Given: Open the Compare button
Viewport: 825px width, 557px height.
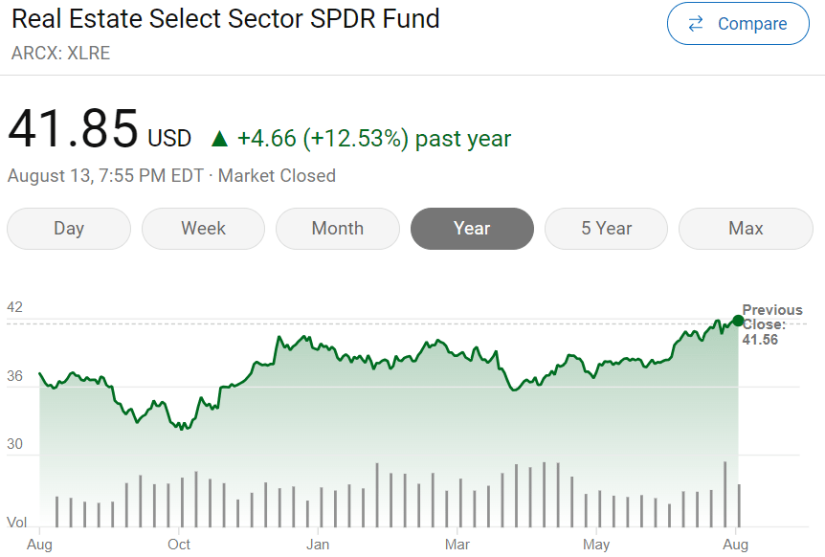Looking at the screenshot, I should [x=738, y=24].
